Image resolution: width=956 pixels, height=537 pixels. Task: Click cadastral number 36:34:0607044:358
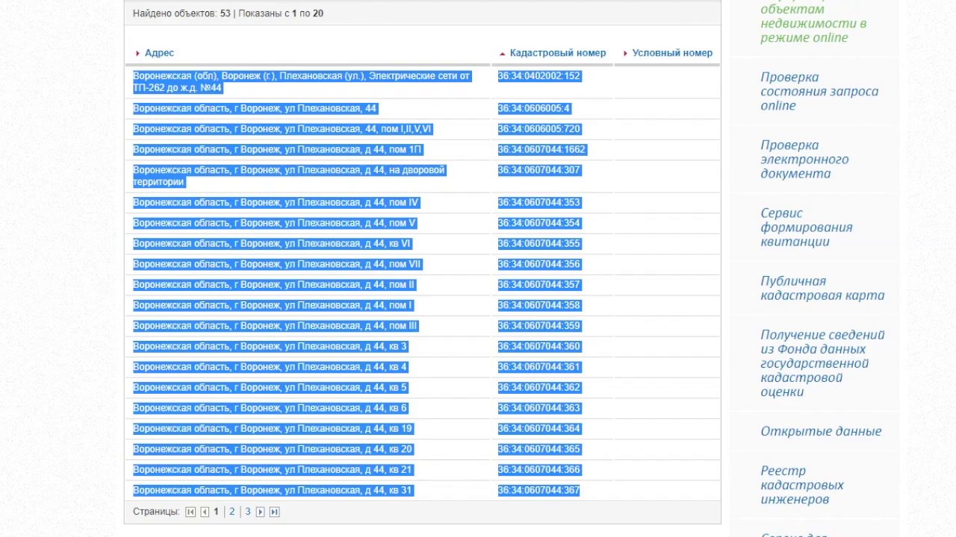point(538,305)
